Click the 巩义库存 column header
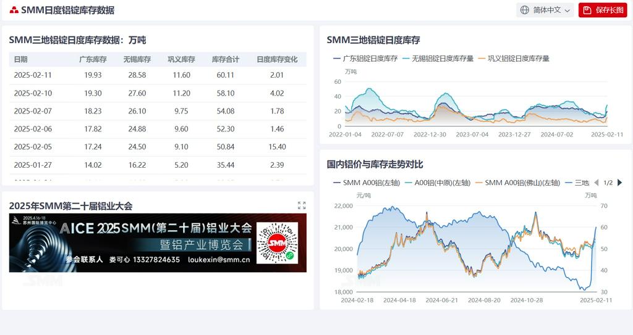The height and width of the screenshot is (335, 633). (181, 59)
